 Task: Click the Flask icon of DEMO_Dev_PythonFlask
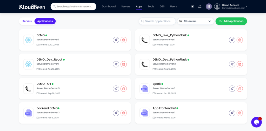pos(144,64)
